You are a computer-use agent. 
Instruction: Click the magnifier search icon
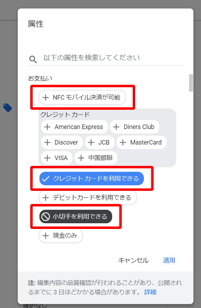coord(33,59)
